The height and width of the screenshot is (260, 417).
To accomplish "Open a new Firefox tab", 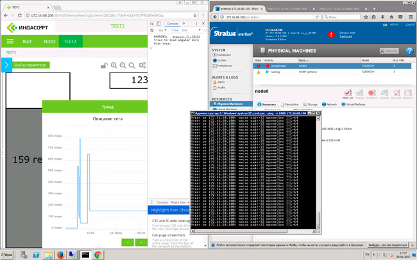I will (374, 9).
